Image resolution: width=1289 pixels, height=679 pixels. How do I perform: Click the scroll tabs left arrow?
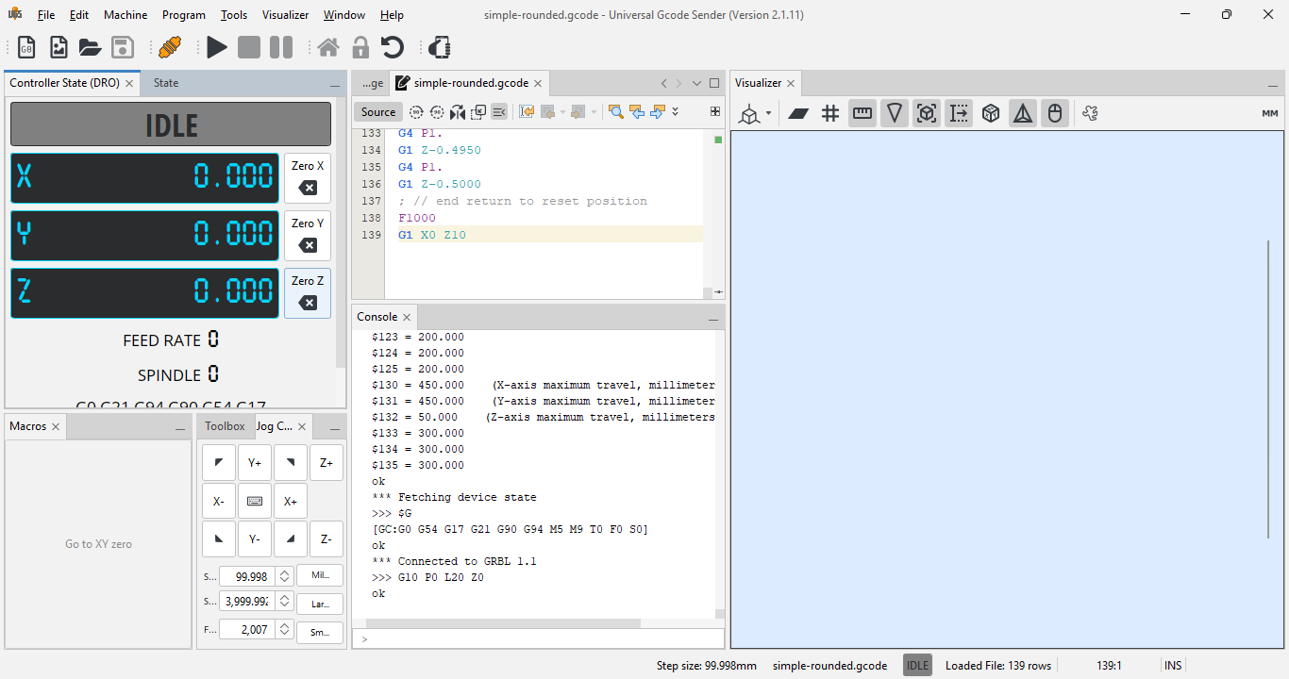coord(664,83)
